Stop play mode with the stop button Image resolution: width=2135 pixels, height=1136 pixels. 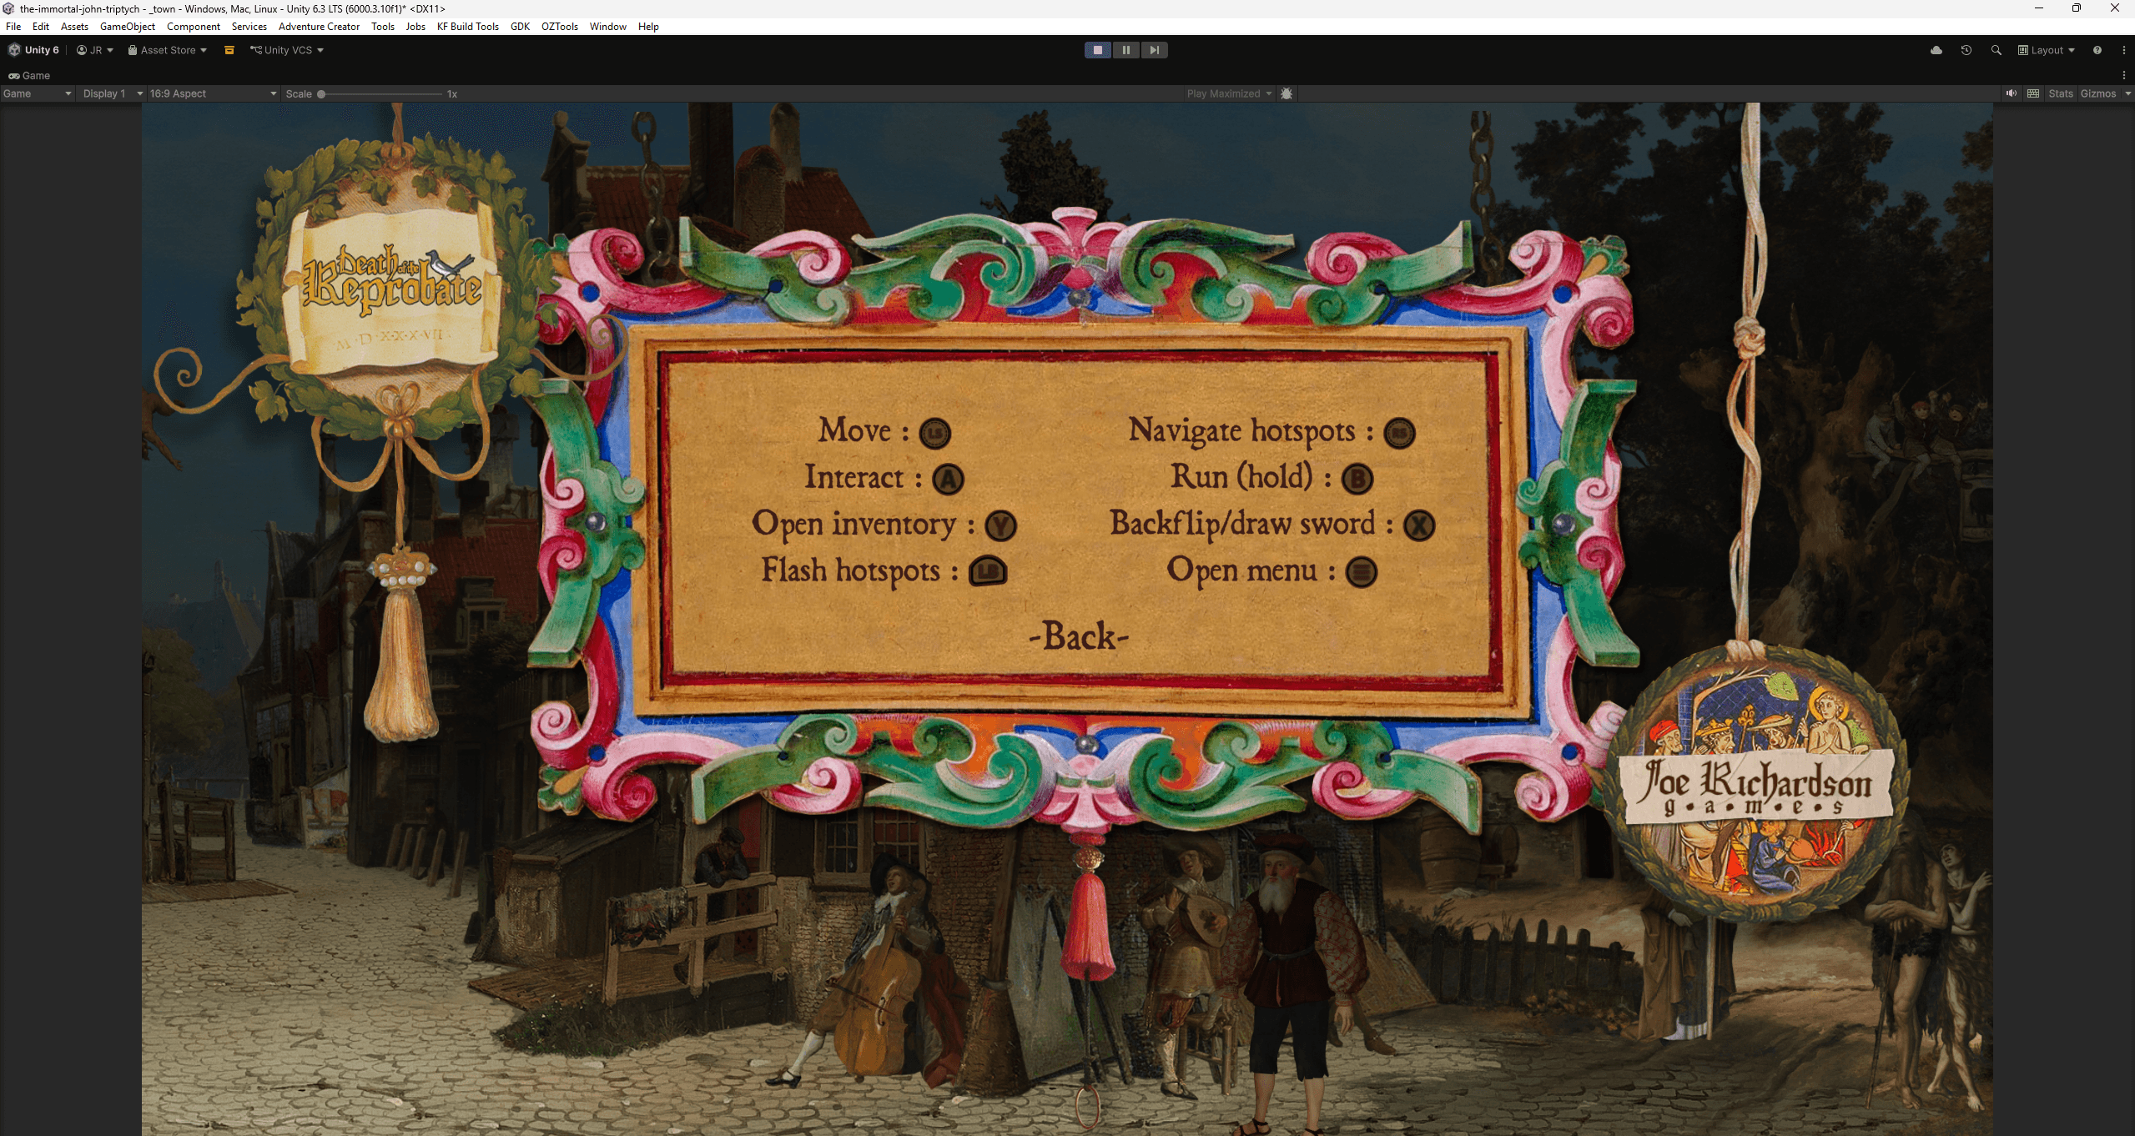tap(1097, 50)
